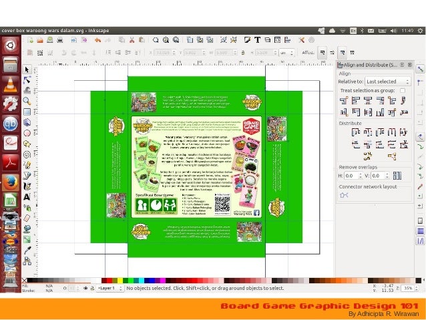This screenshot has height=320, width=426.
Task: Toggle current layer lock icon
Action: pyautogui.click(x=92, y=288)
